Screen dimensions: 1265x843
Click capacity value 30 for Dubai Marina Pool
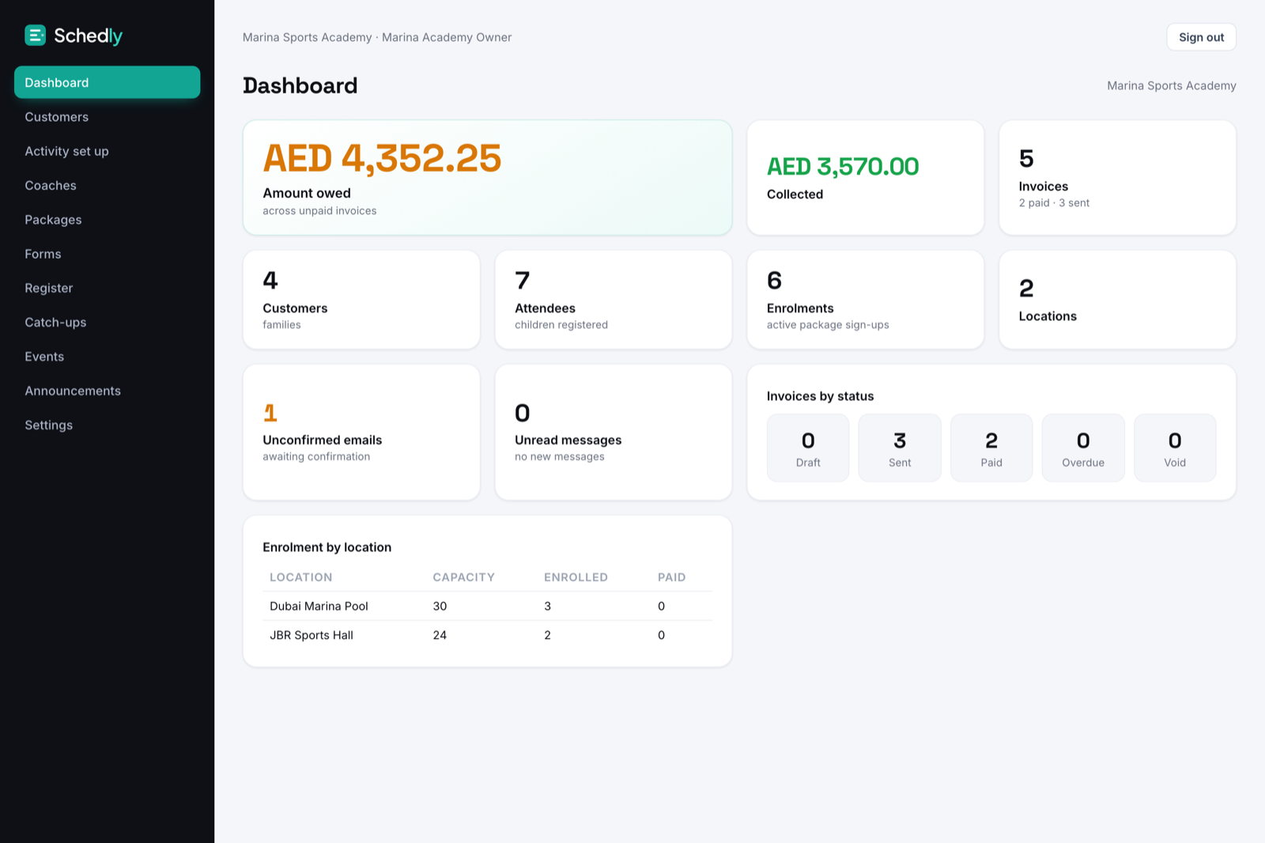tap(440, 606)
